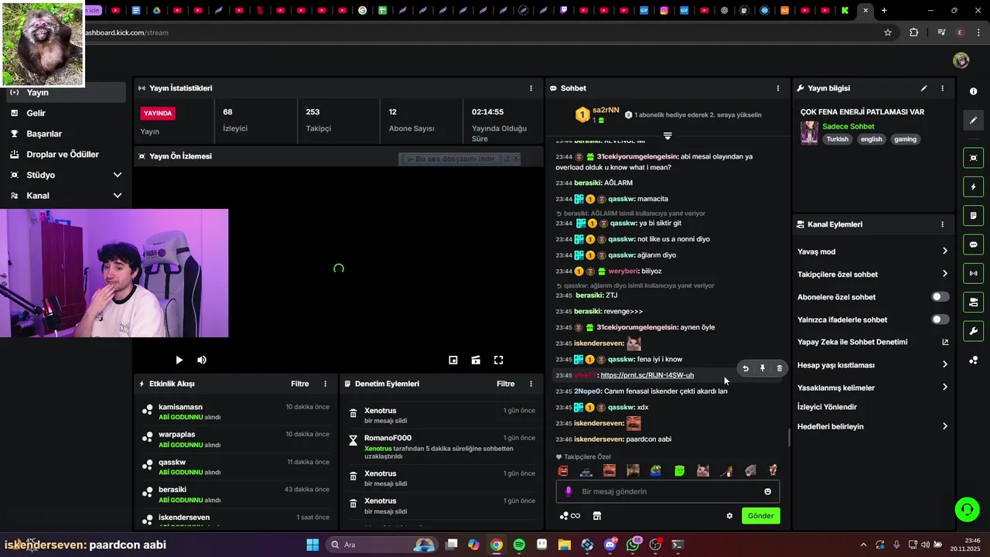Click the Windows Start button
The height and width of the screenshot is (557, 990).
click(312, 545)
